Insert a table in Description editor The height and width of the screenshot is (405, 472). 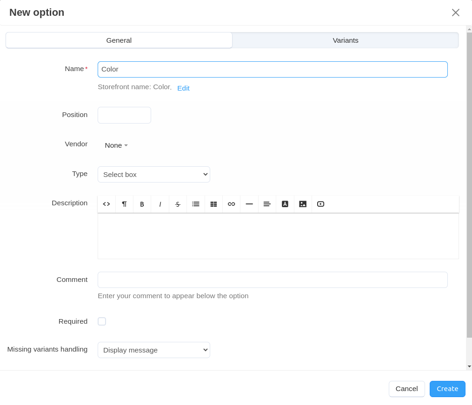tap(214, 204)
